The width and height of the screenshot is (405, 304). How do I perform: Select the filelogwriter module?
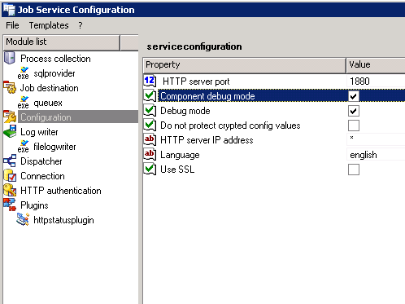click(54, 147)
